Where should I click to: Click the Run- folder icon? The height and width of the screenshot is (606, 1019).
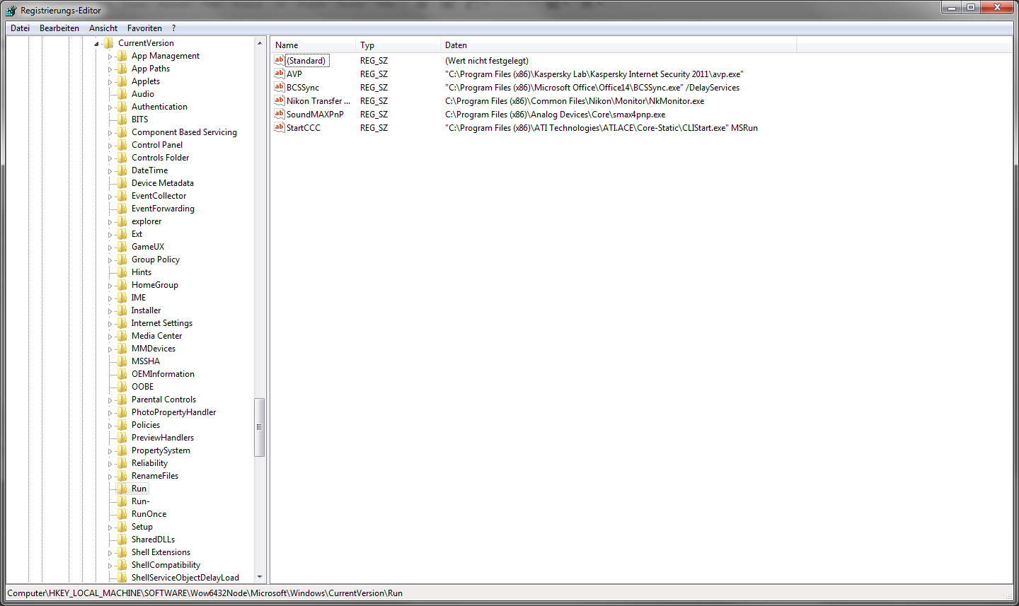[122, 501]
